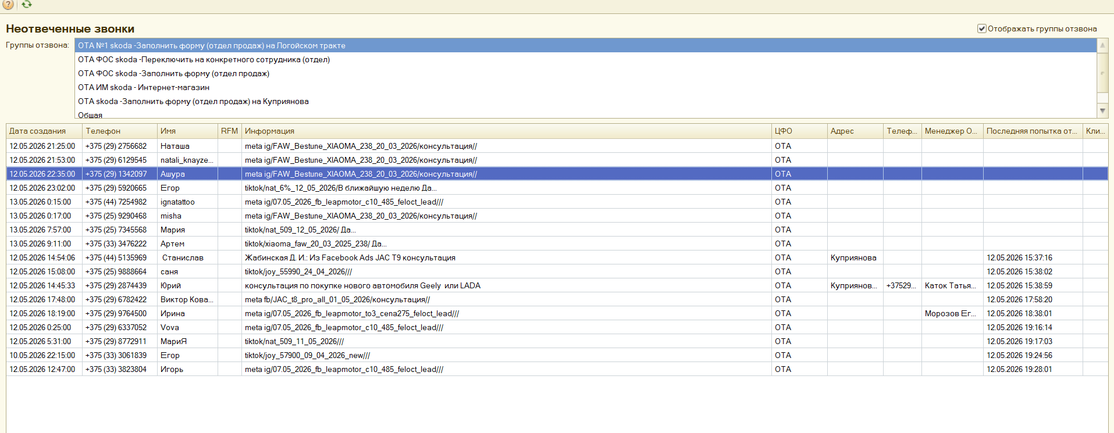The image size is (1114, 433).
Task: Click the groups list scroll down arrow
Action: click(x=1102, y=110)
